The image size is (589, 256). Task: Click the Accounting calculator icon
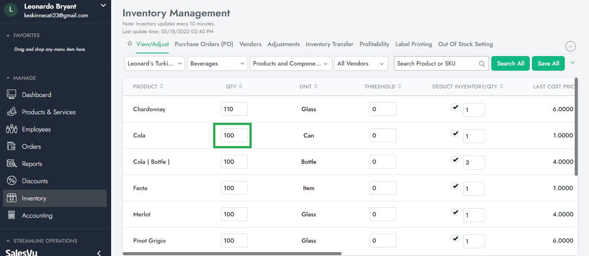click(x=12, y=215)
